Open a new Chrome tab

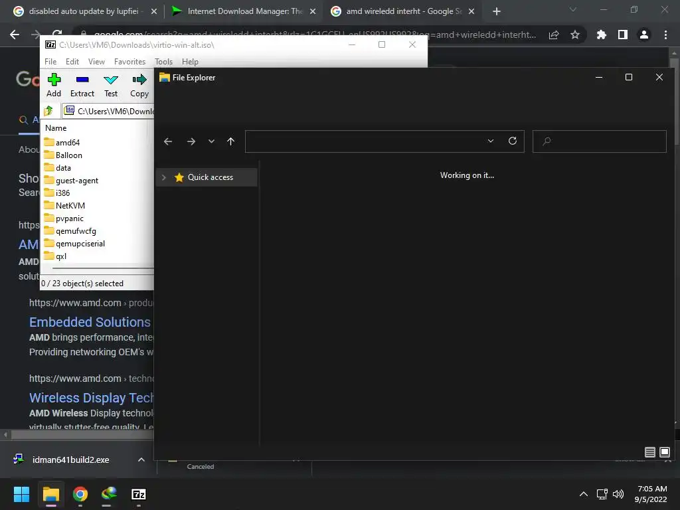coord(497,11)
